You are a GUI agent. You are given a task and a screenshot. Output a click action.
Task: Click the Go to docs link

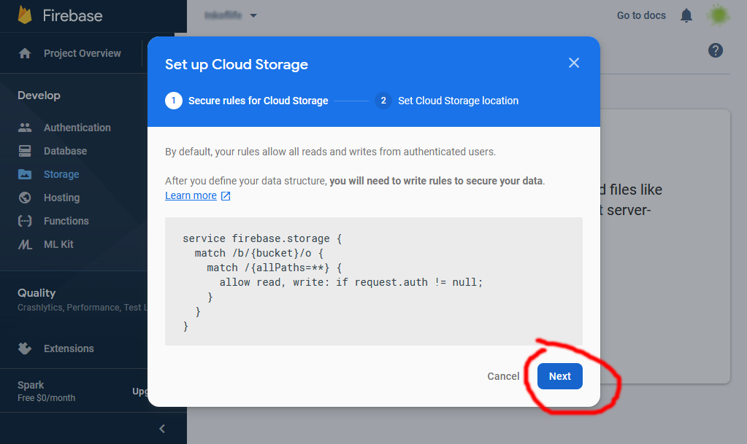(x=640, y=15)
